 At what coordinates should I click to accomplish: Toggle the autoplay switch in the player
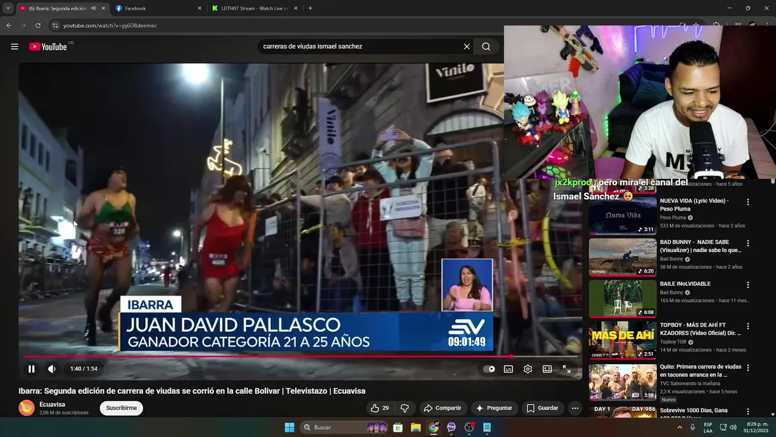point(489,369)
